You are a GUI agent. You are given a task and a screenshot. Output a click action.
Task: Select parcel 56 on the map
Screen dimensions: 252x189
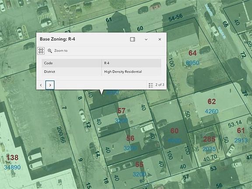tap(130, 138)
